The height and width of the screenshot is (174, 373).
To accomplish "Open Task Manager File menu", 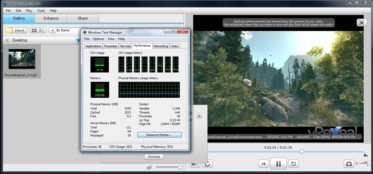I will 87,39.
